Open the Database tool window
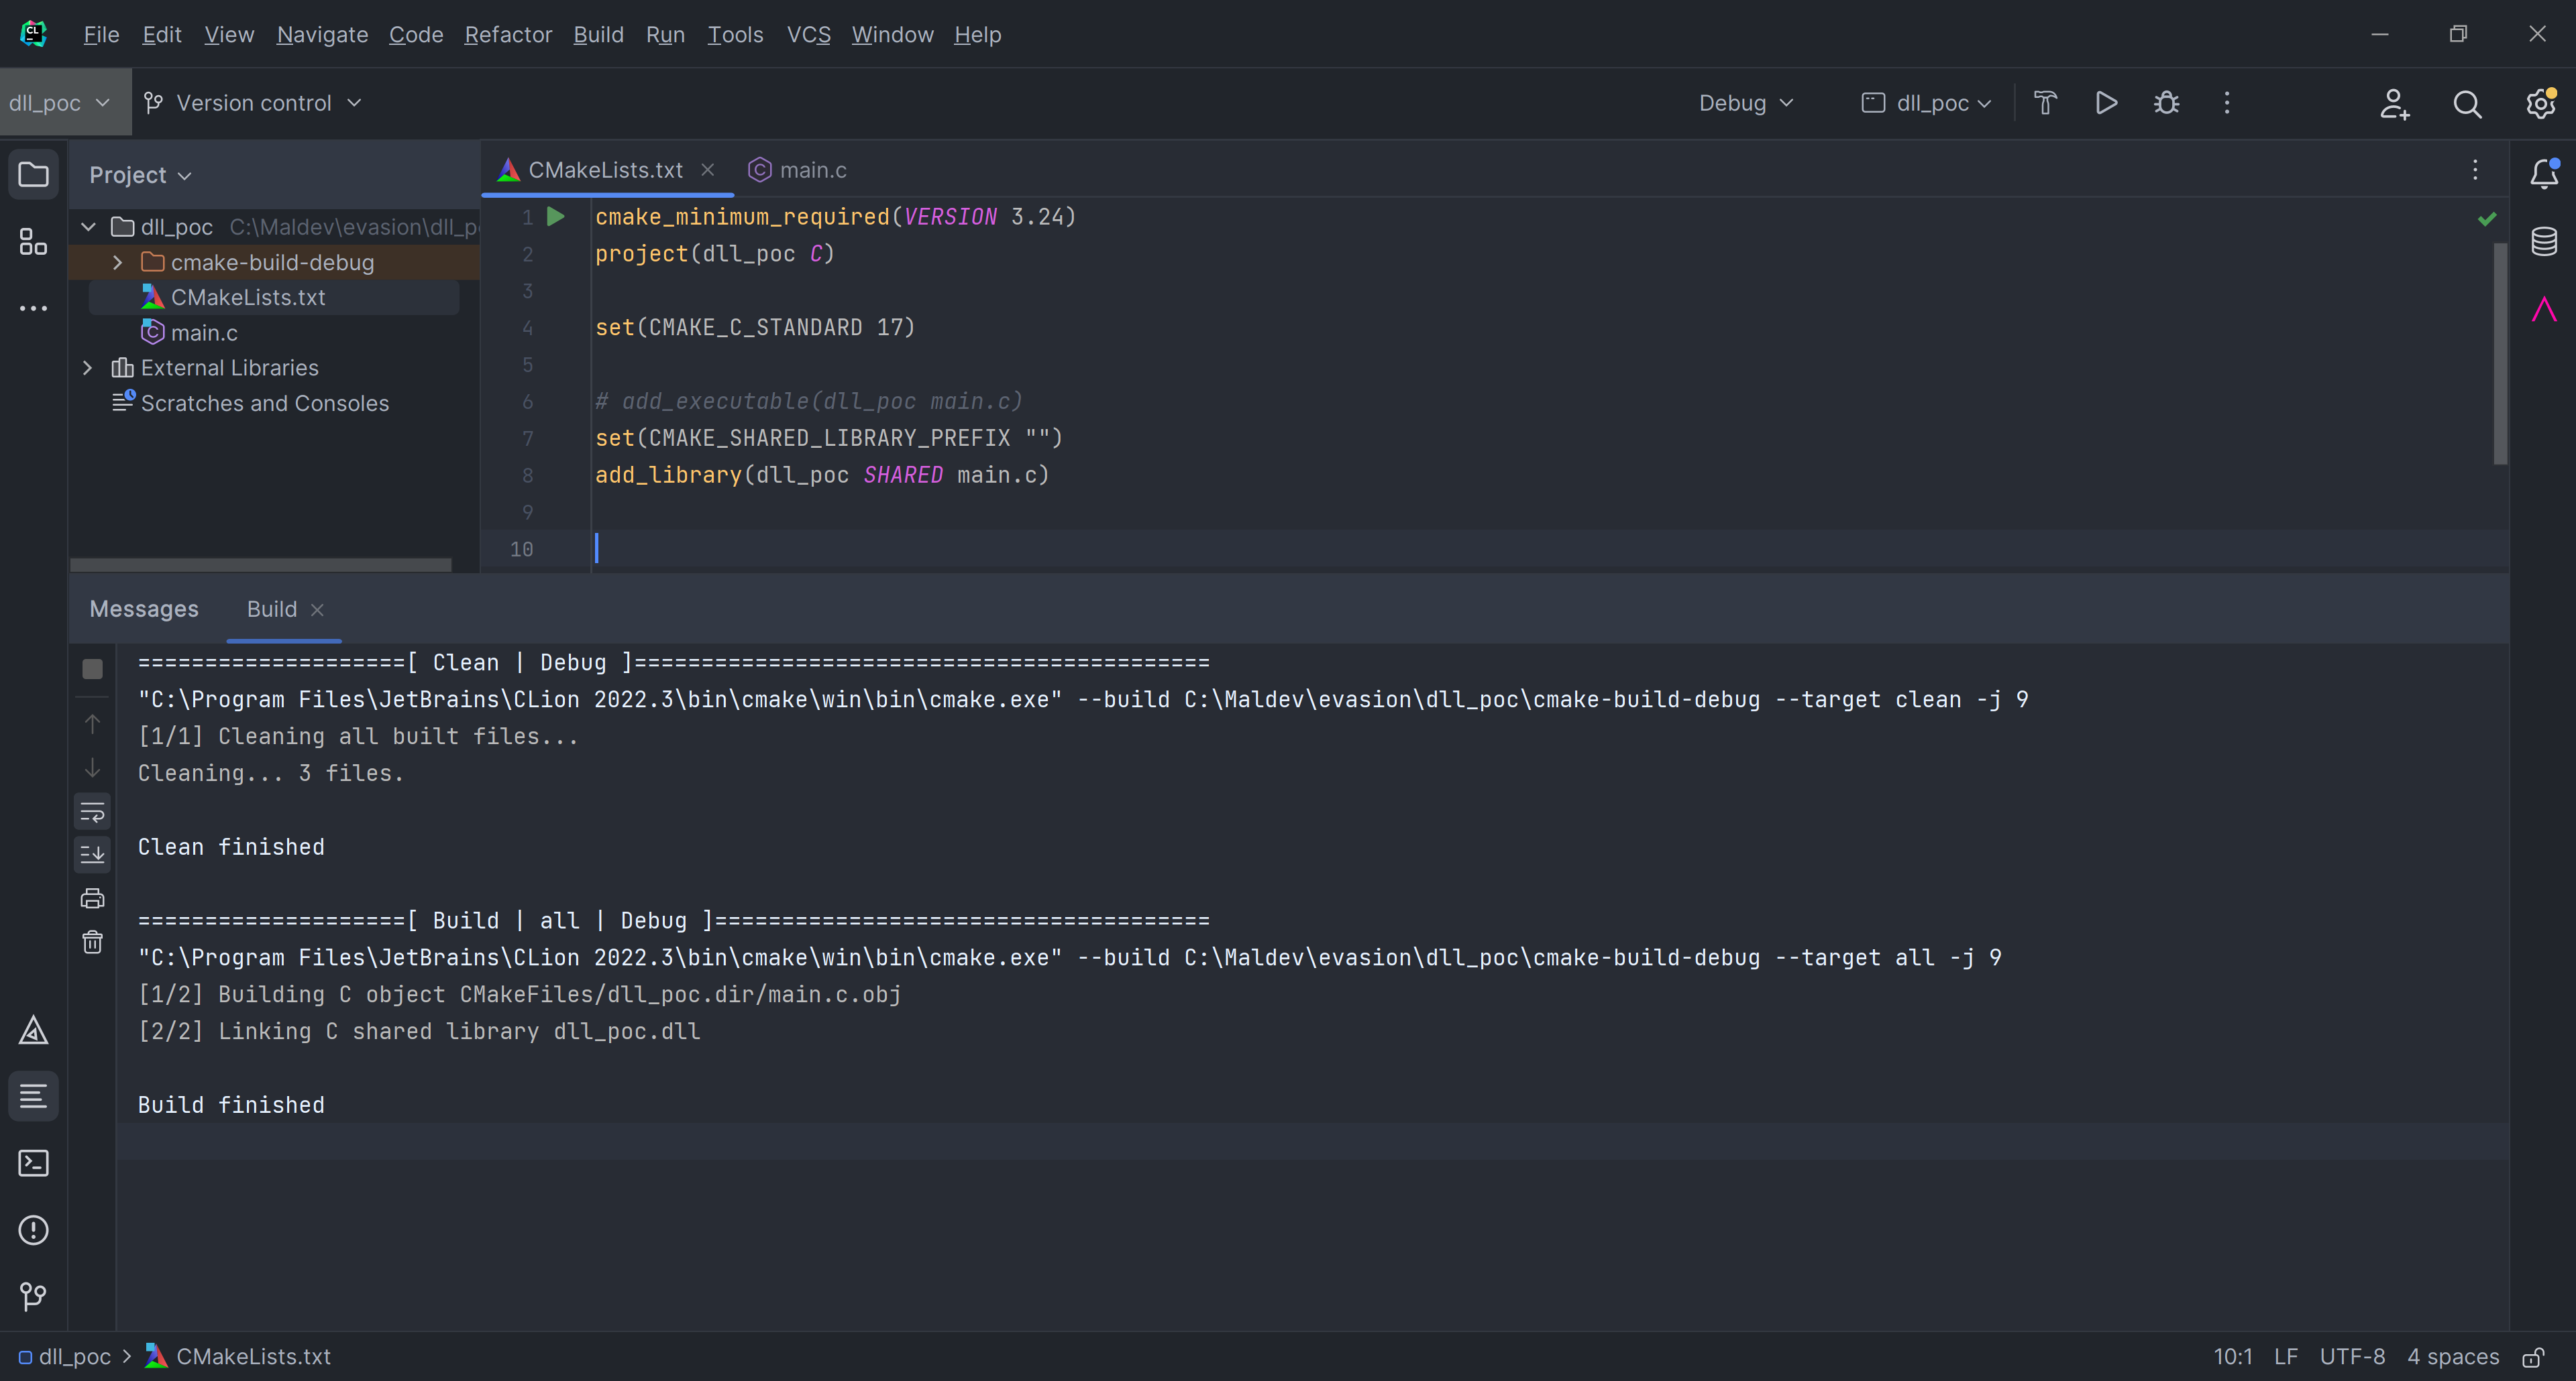 2543,241
